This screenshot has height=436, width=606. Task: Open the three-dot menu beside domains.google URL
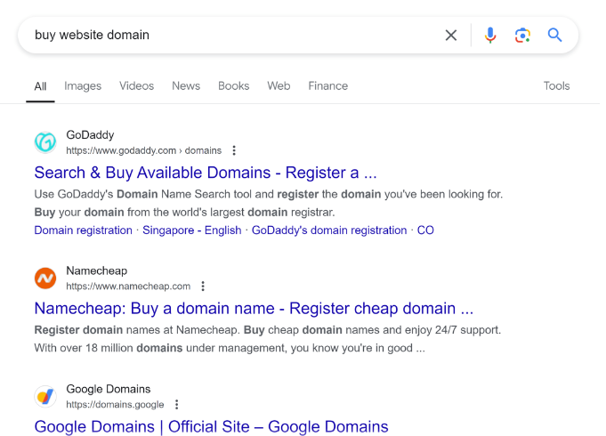pyautogui.click(x=176, y=405)
